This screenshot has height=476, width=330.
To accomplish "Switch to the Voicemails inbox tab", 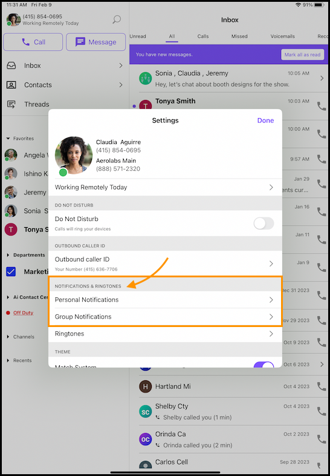I will (282, 36).
